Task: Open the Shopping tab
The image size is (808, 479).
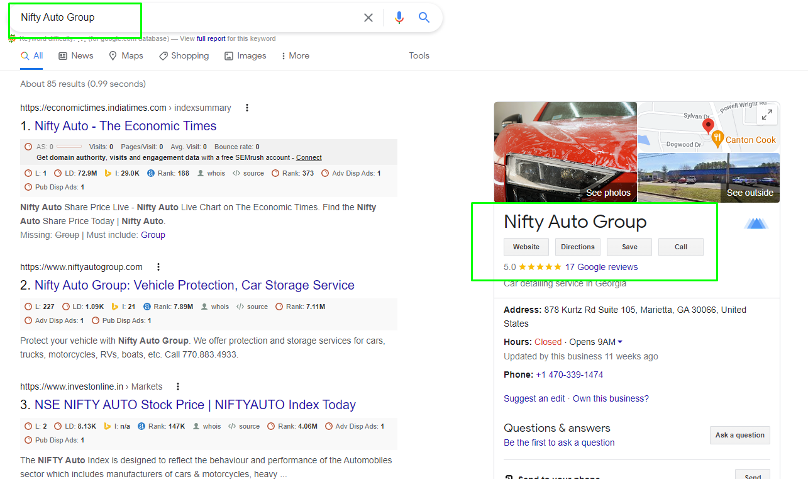Action: click(184, 55)
